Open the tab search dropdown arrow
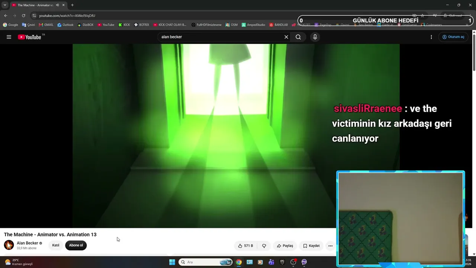The height and width of the screenshot is (268, 476). (5, 5)
